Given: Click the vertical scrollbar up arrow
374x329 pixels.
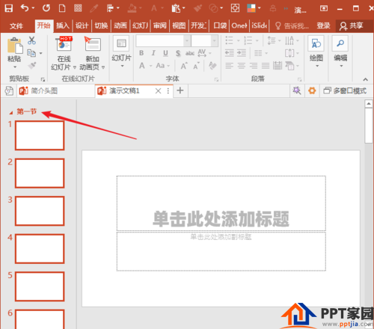Looking at the screenshot, I should (369, 104).
